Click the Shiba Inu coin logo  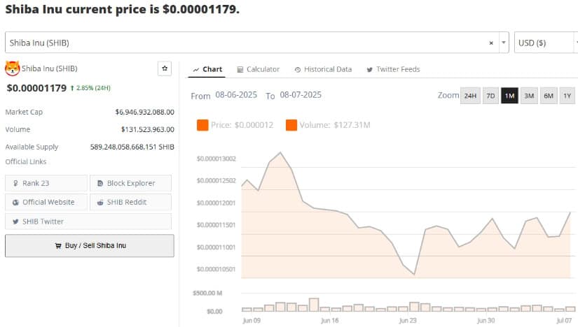[x=12, y=68]
